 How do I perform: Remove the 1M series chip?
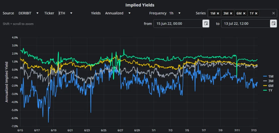(218, 13)
